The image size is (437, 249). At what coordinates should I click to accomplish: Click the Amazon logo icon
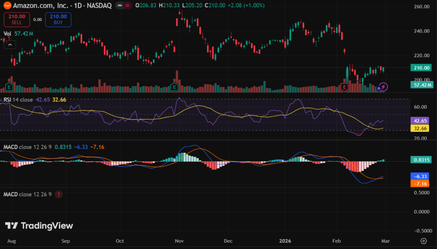(x=6, y=6)
